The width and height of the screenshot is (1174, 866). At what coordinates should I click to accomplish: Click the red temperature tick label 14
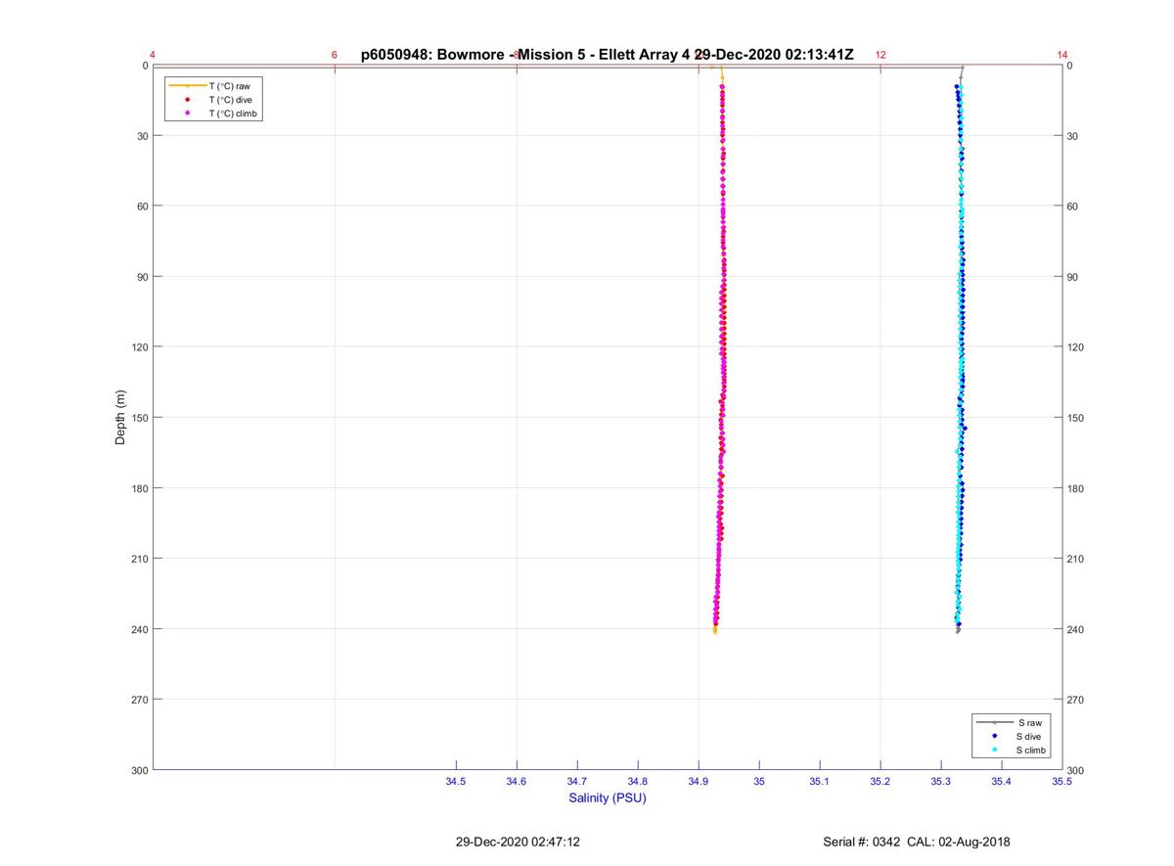tap(1062, 55)
